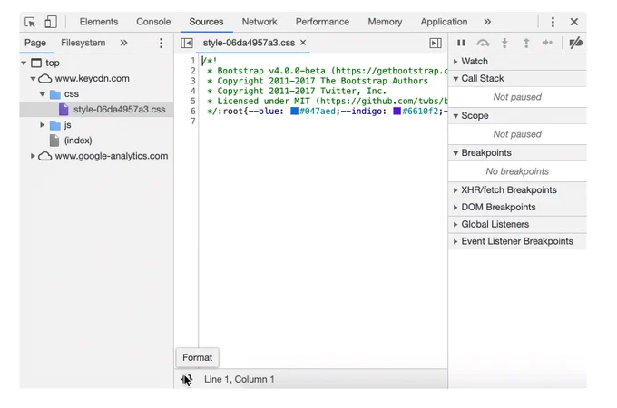Click line number 1 in the gutter
Screen dimensions: 617x408
(x=192, y=61)
